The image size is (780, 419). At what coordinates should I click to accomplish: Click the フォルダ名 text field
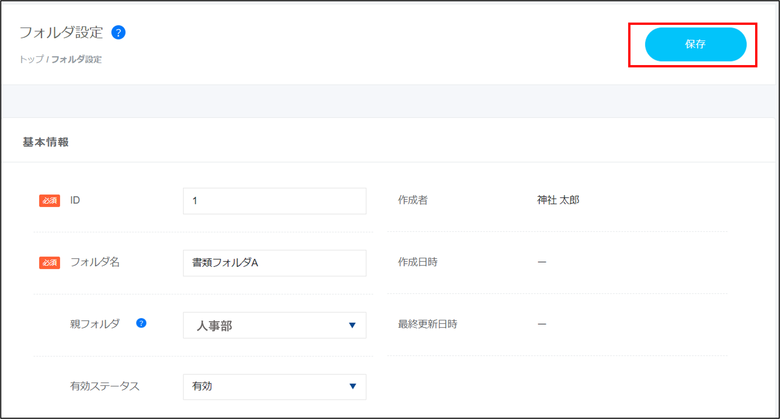(274, 263)
